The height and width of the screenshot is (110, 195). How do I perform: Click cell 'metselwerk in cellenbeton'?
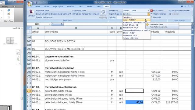(76, 87)
